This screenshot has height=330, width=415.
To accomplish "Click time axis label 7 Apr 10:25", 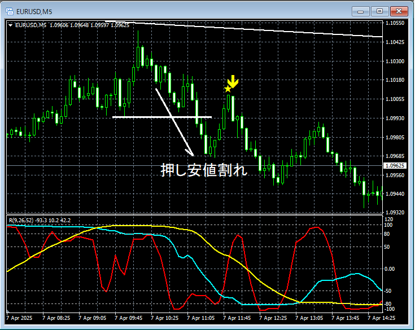I will (x=165, y=318).
